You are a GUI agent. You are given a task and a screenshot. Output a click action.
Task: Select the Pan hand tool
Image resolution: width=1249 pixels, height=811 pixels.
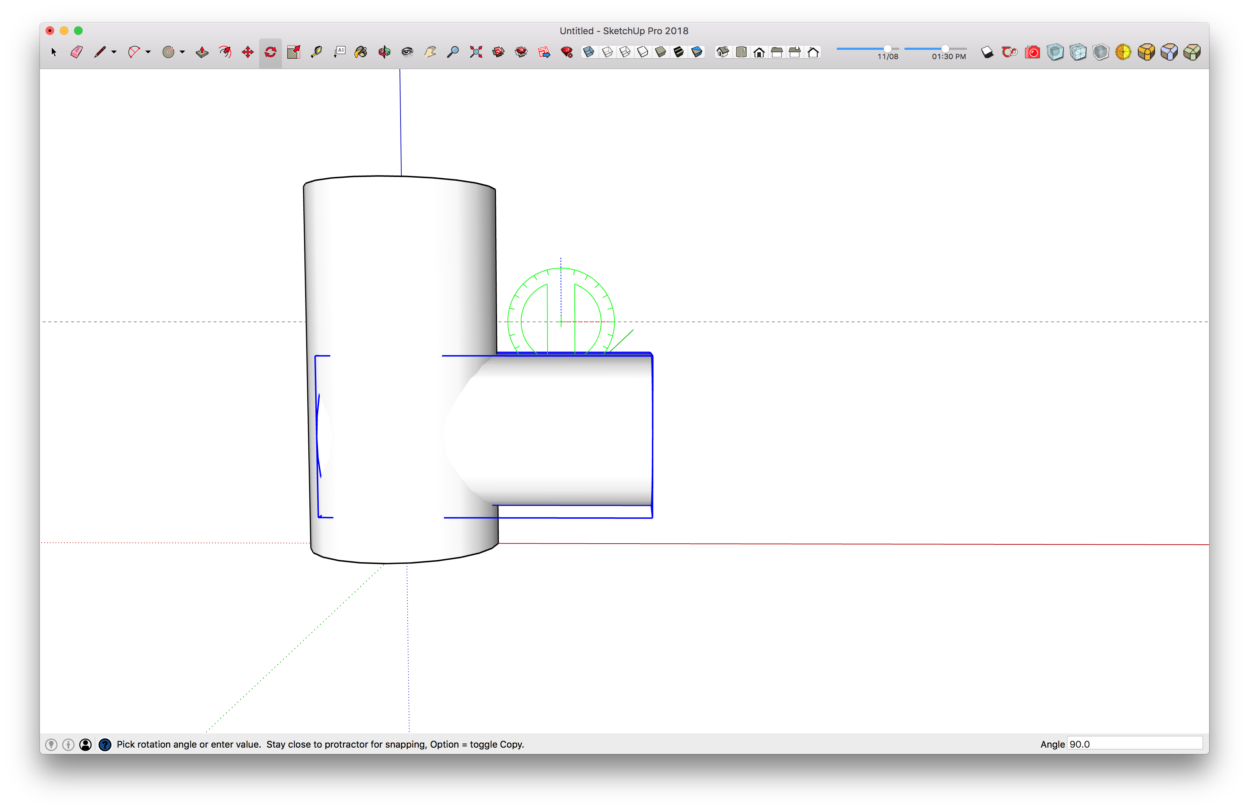point(430,52)
